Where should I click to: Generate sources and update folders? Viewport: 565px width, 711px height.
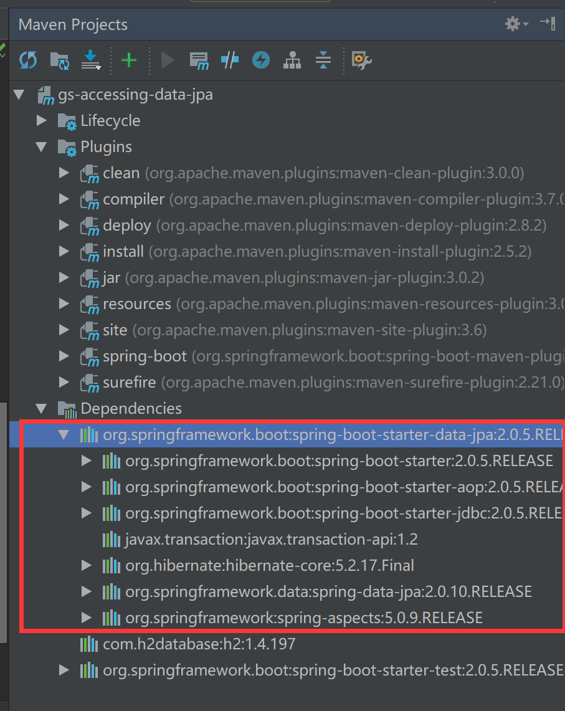[x=59, y=60]
